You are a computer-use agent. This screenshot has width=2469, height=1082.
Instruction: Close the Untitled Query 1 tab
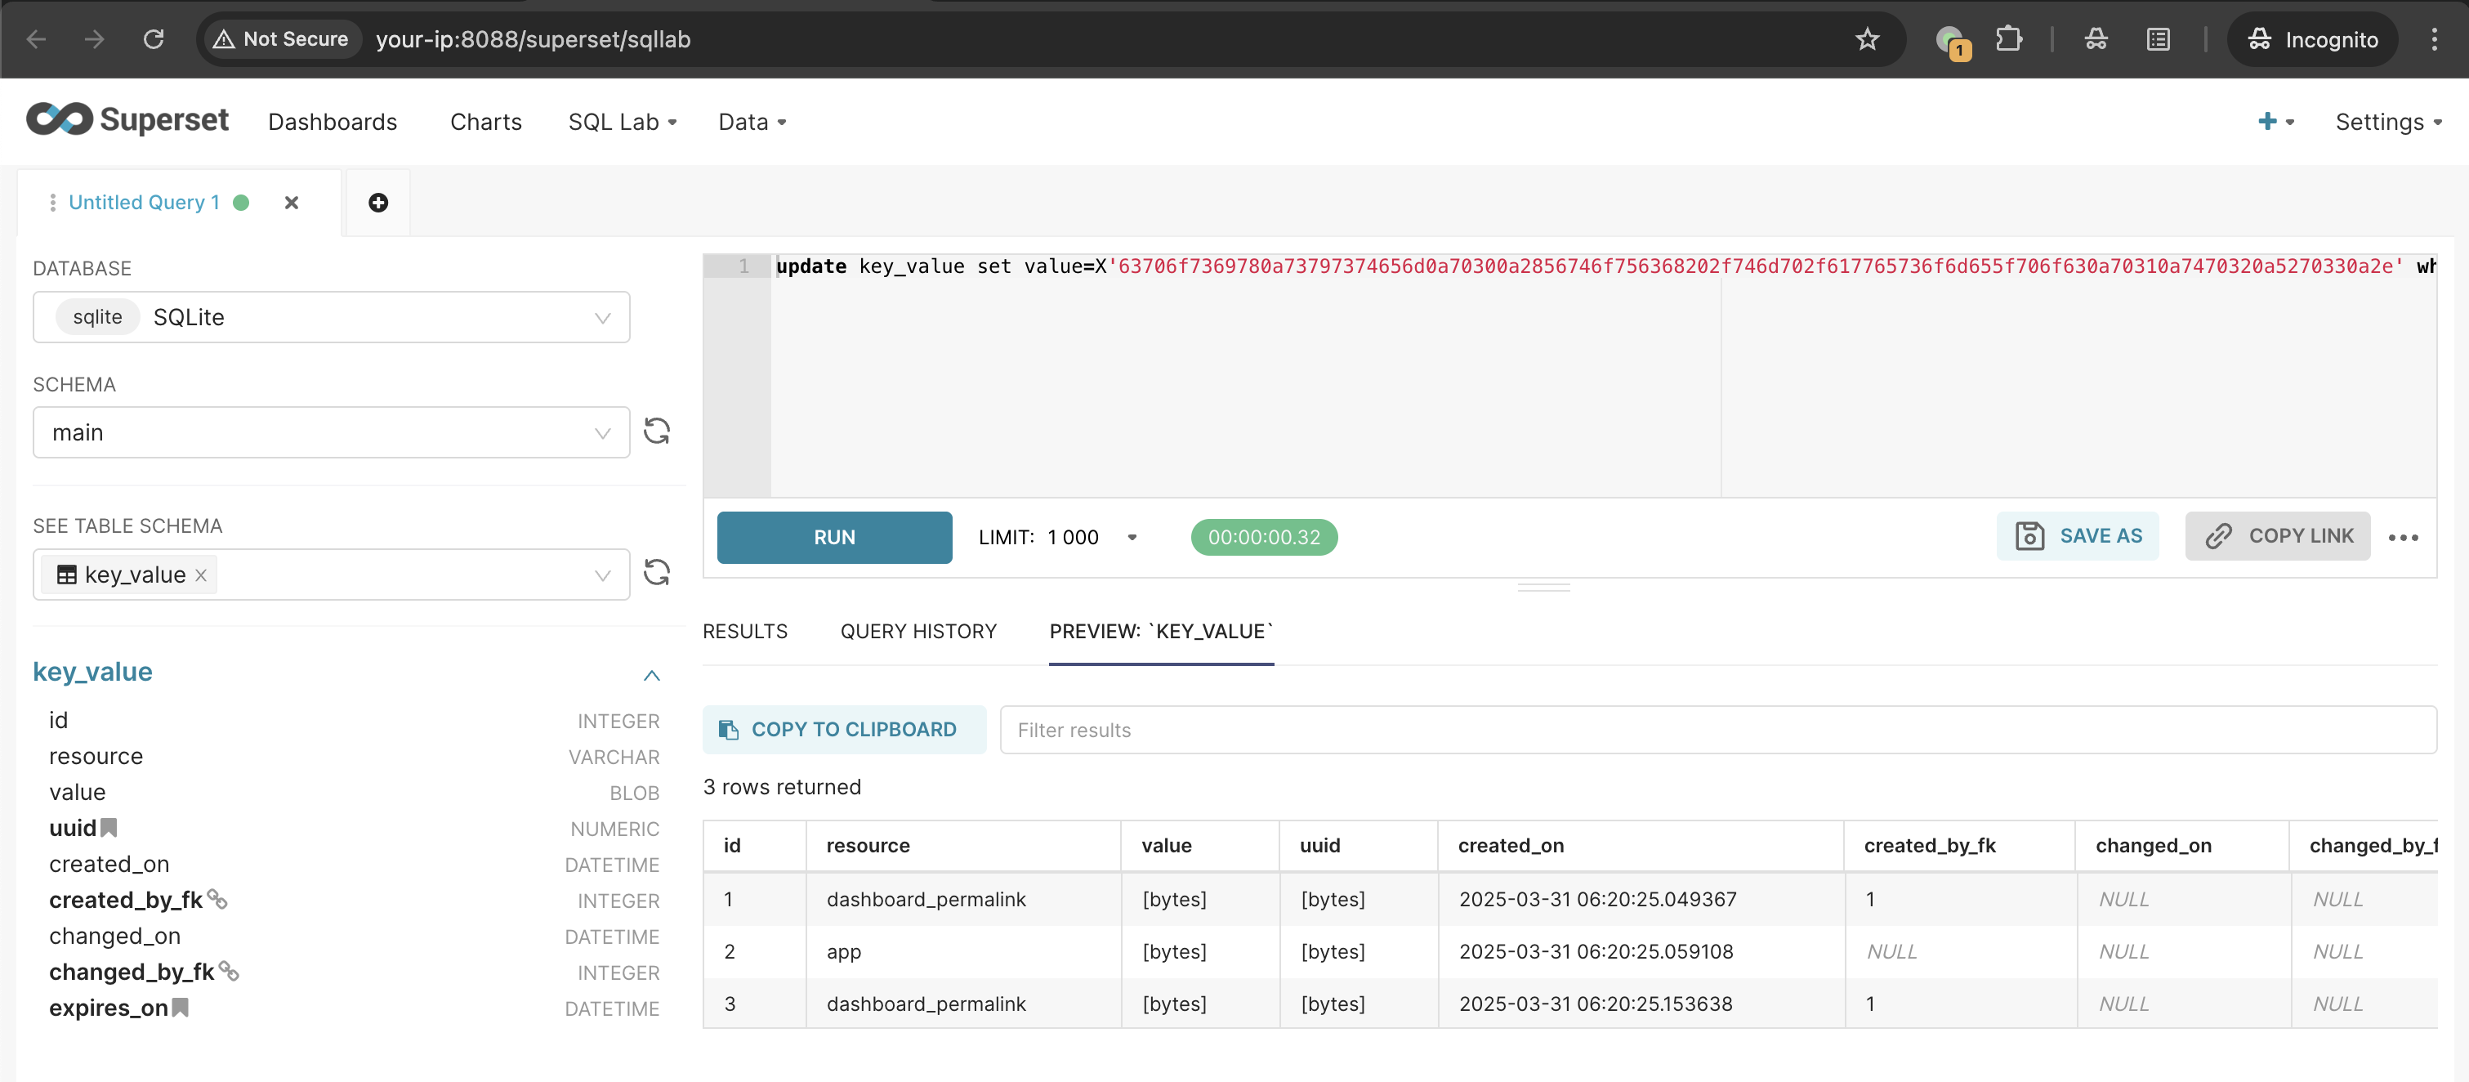[x=292, y=202]
